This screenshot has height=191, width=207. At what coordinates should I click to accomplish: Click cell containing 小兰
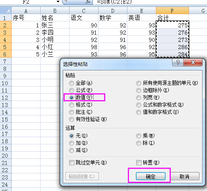pyautogui.click(x=55, y=54)
